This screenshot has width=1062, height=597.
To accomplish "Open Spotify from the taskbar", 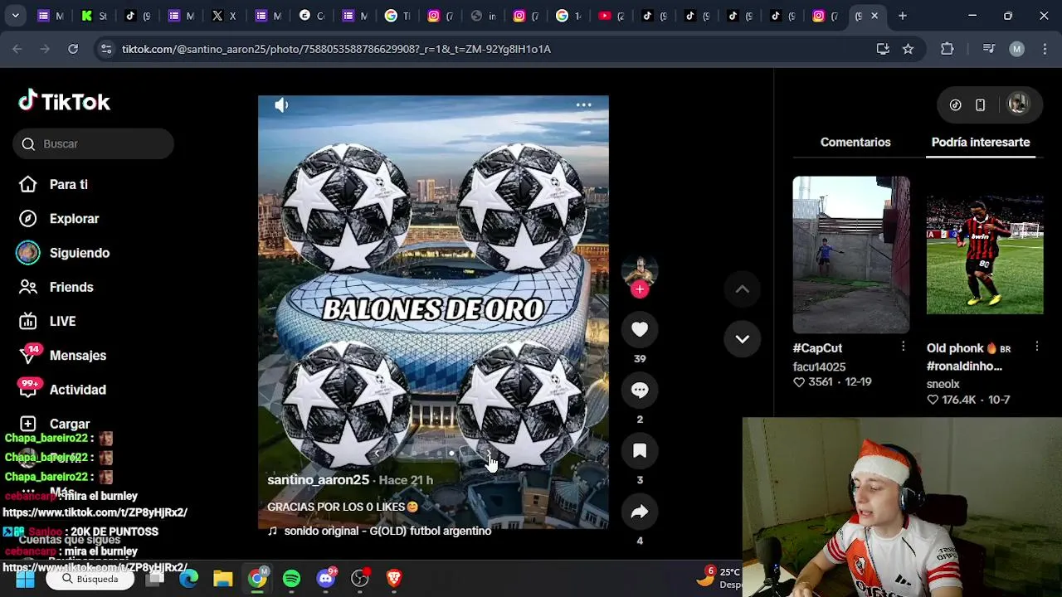I will pyautogui.click(x=291, y=579).
